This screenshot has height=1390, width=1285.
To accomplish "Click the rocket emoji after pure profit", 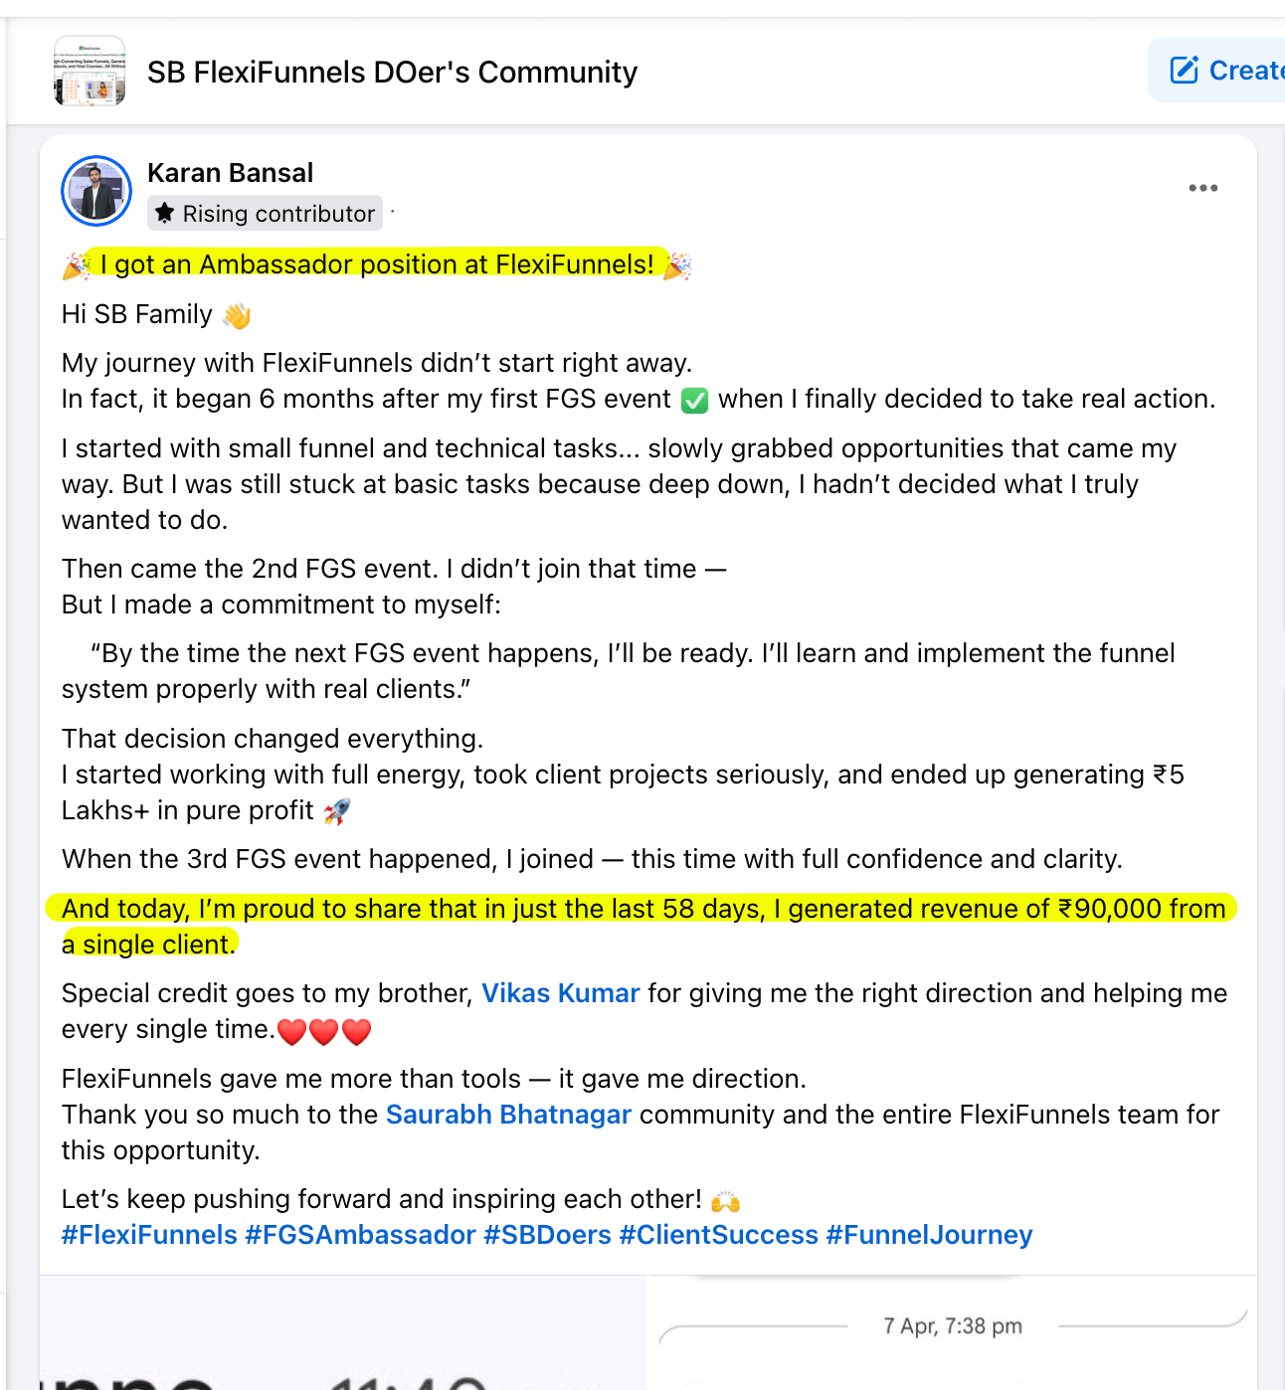I will [337, 812].
